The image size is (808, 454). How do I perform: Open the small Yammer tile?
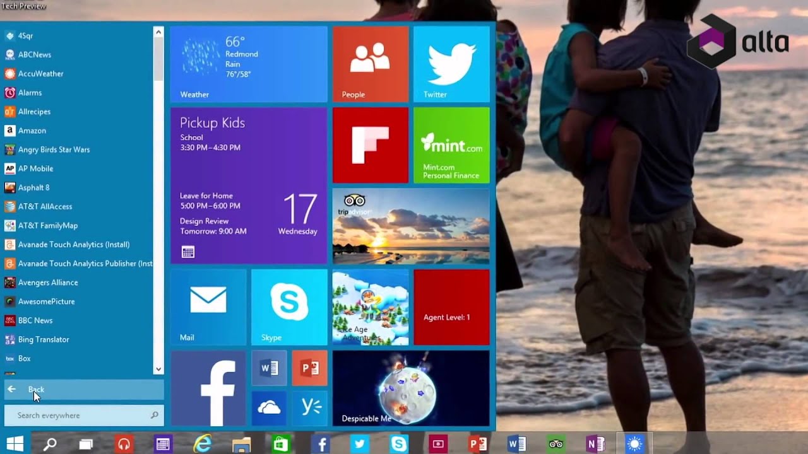pyautogui.click(x=309, y=408)
